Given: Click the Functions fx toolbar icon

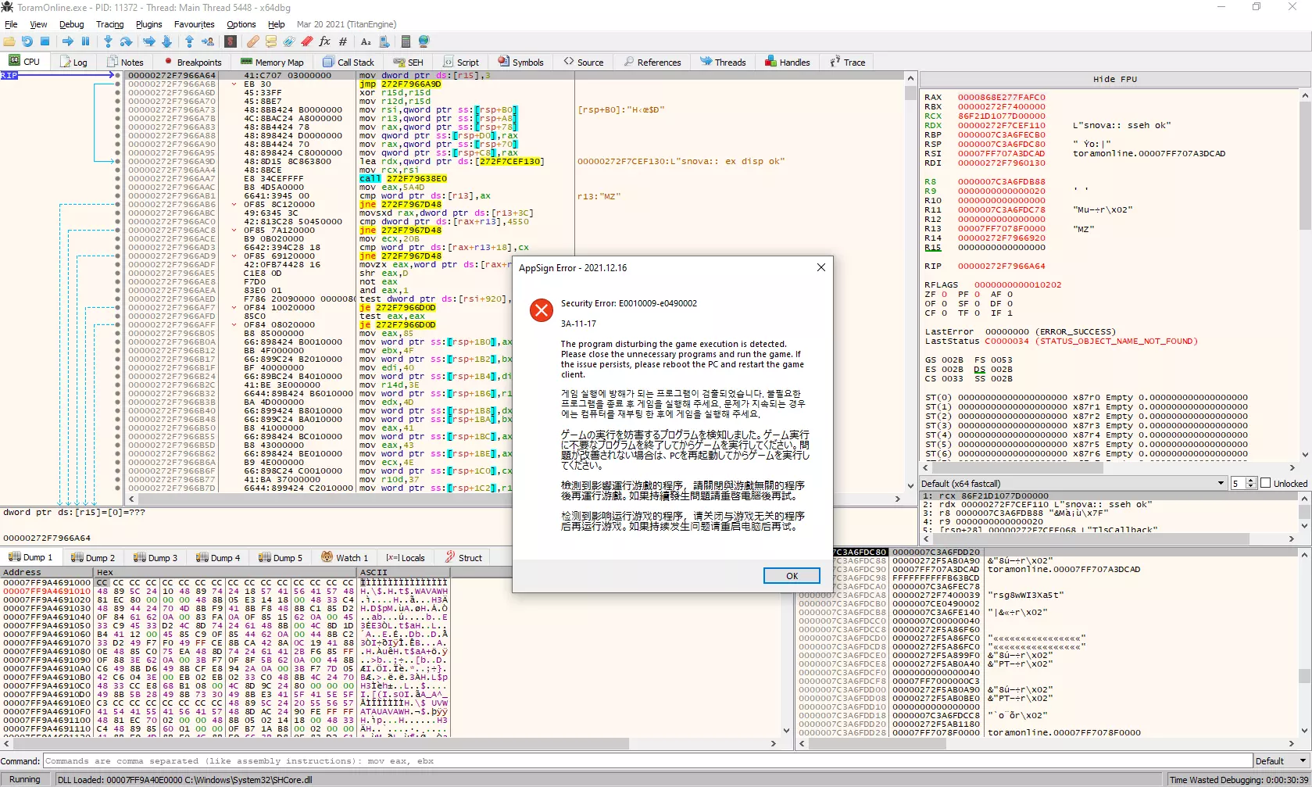Looking at the screenshot, I should coord(324,41).
